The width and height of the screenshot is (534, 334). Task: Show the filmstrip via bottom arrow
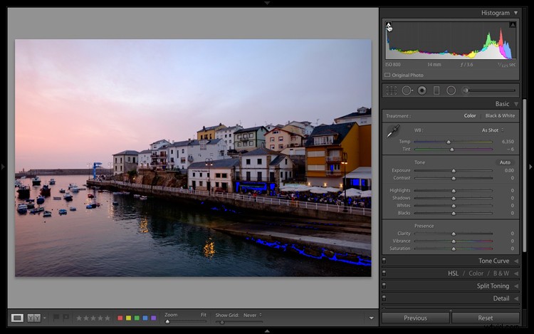click(267, 331)
